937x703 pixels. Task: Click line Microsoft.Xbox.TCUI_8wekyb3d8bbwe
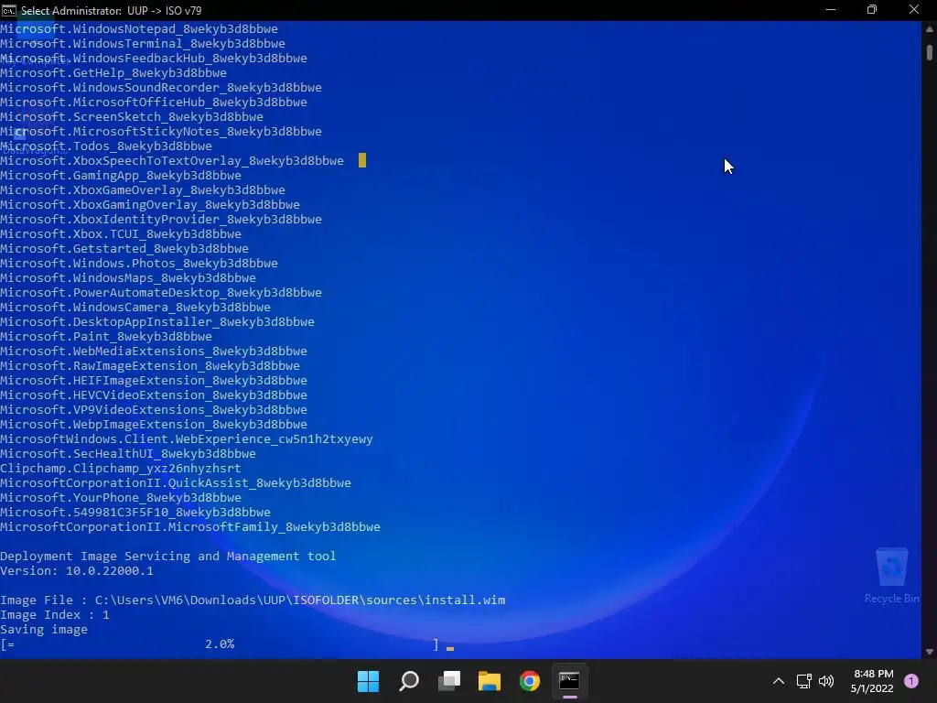click(x=121, y=233)
